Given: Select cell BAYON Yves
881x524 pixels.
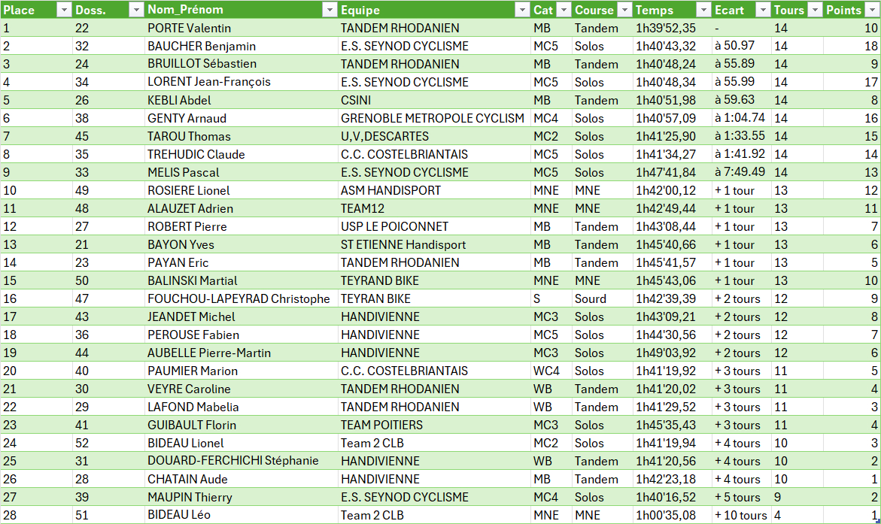Looking at the screenshot, I should pyautogui.click(x=241, y=244).
